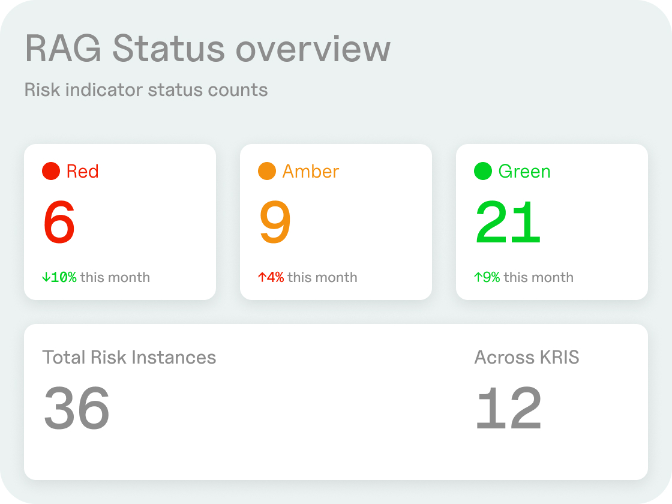This screenshot has height=504, width=672.
Task: Click the down arrow beside 10%
Action: (46, 277)
